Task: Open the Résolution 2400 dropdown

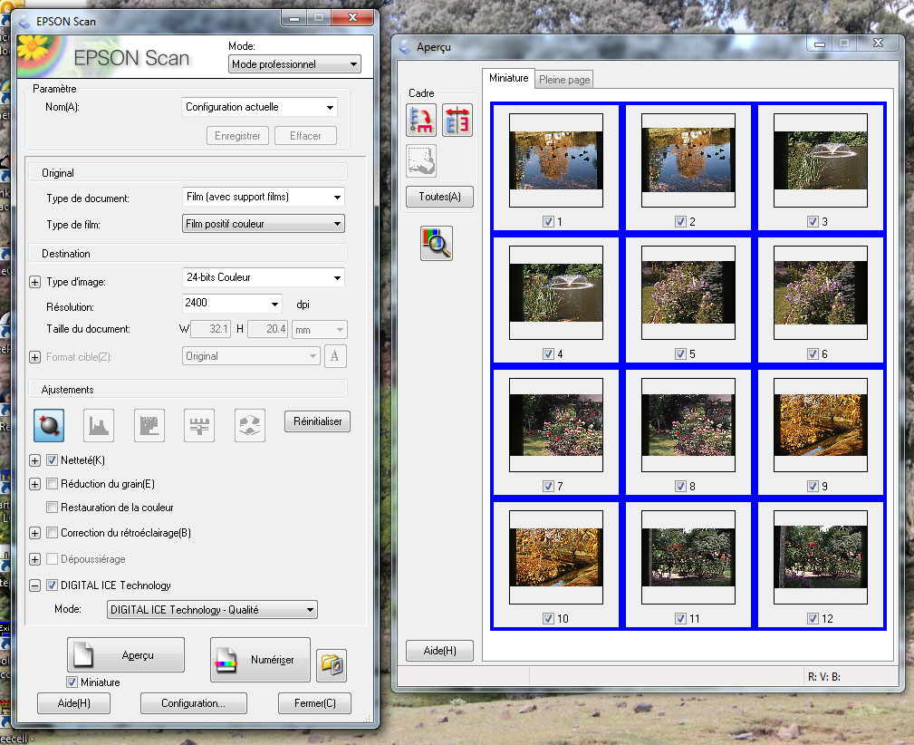Action: point(233,304)
